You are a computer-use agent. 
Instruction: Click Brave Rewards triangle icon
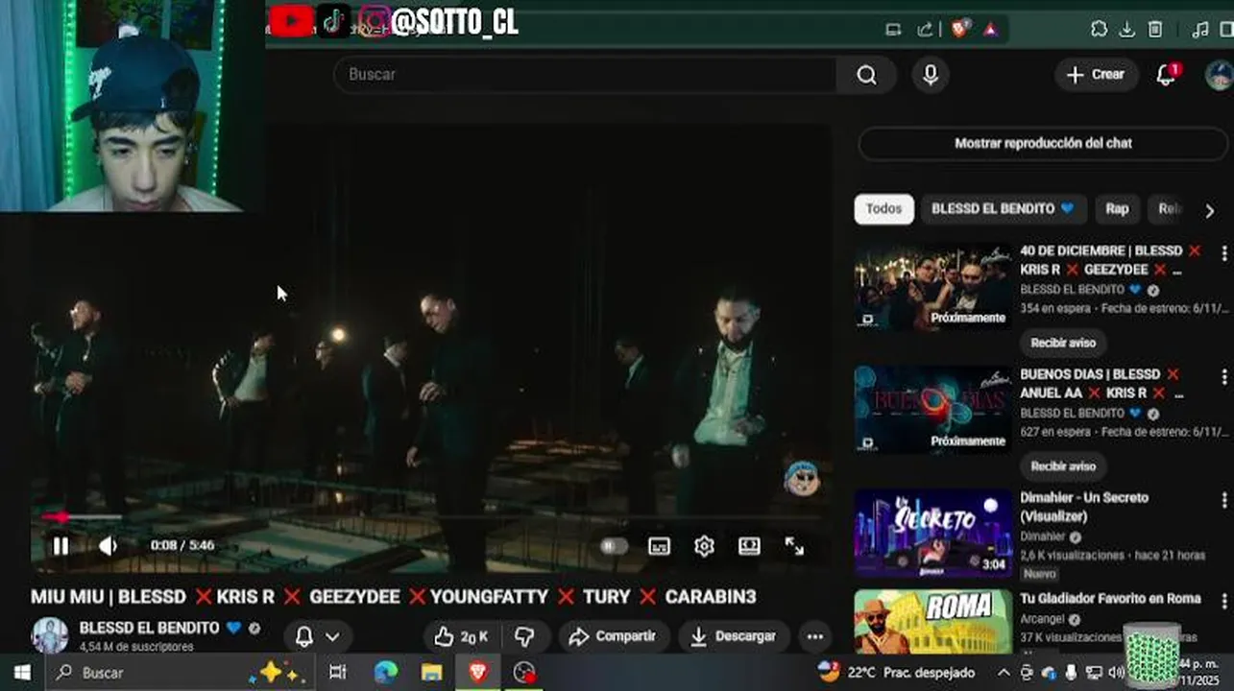pos(991,30)
